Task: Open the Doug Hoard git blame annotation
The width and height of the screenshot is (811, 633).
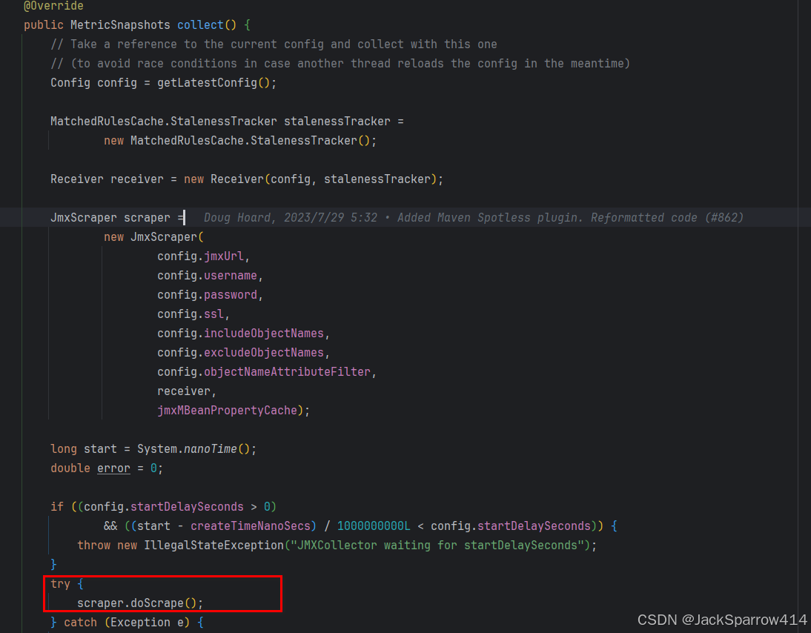Action: (473, 218)
